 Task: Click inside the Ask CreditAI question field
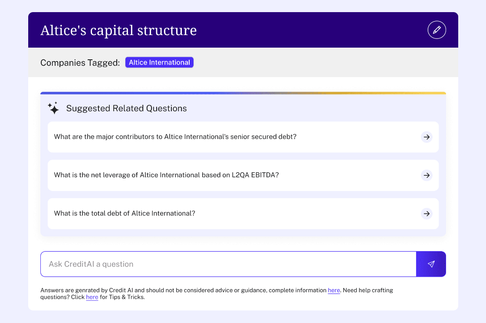point(217,264)
